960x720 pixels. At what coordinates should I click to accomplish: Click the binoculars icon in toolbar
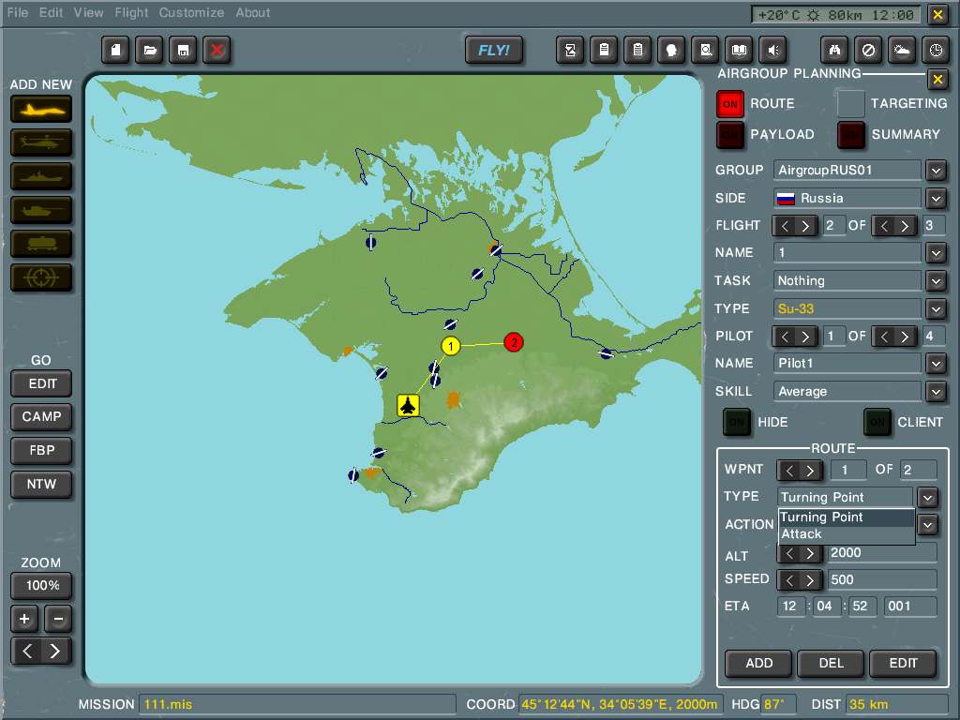pyautogui.click(x=834, y=50)
